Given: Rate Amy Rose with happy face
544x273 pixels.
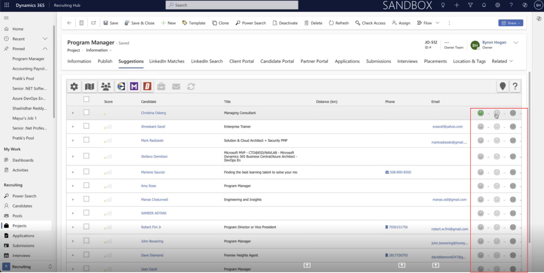Looking at the screenshot, I should point(481,186).
